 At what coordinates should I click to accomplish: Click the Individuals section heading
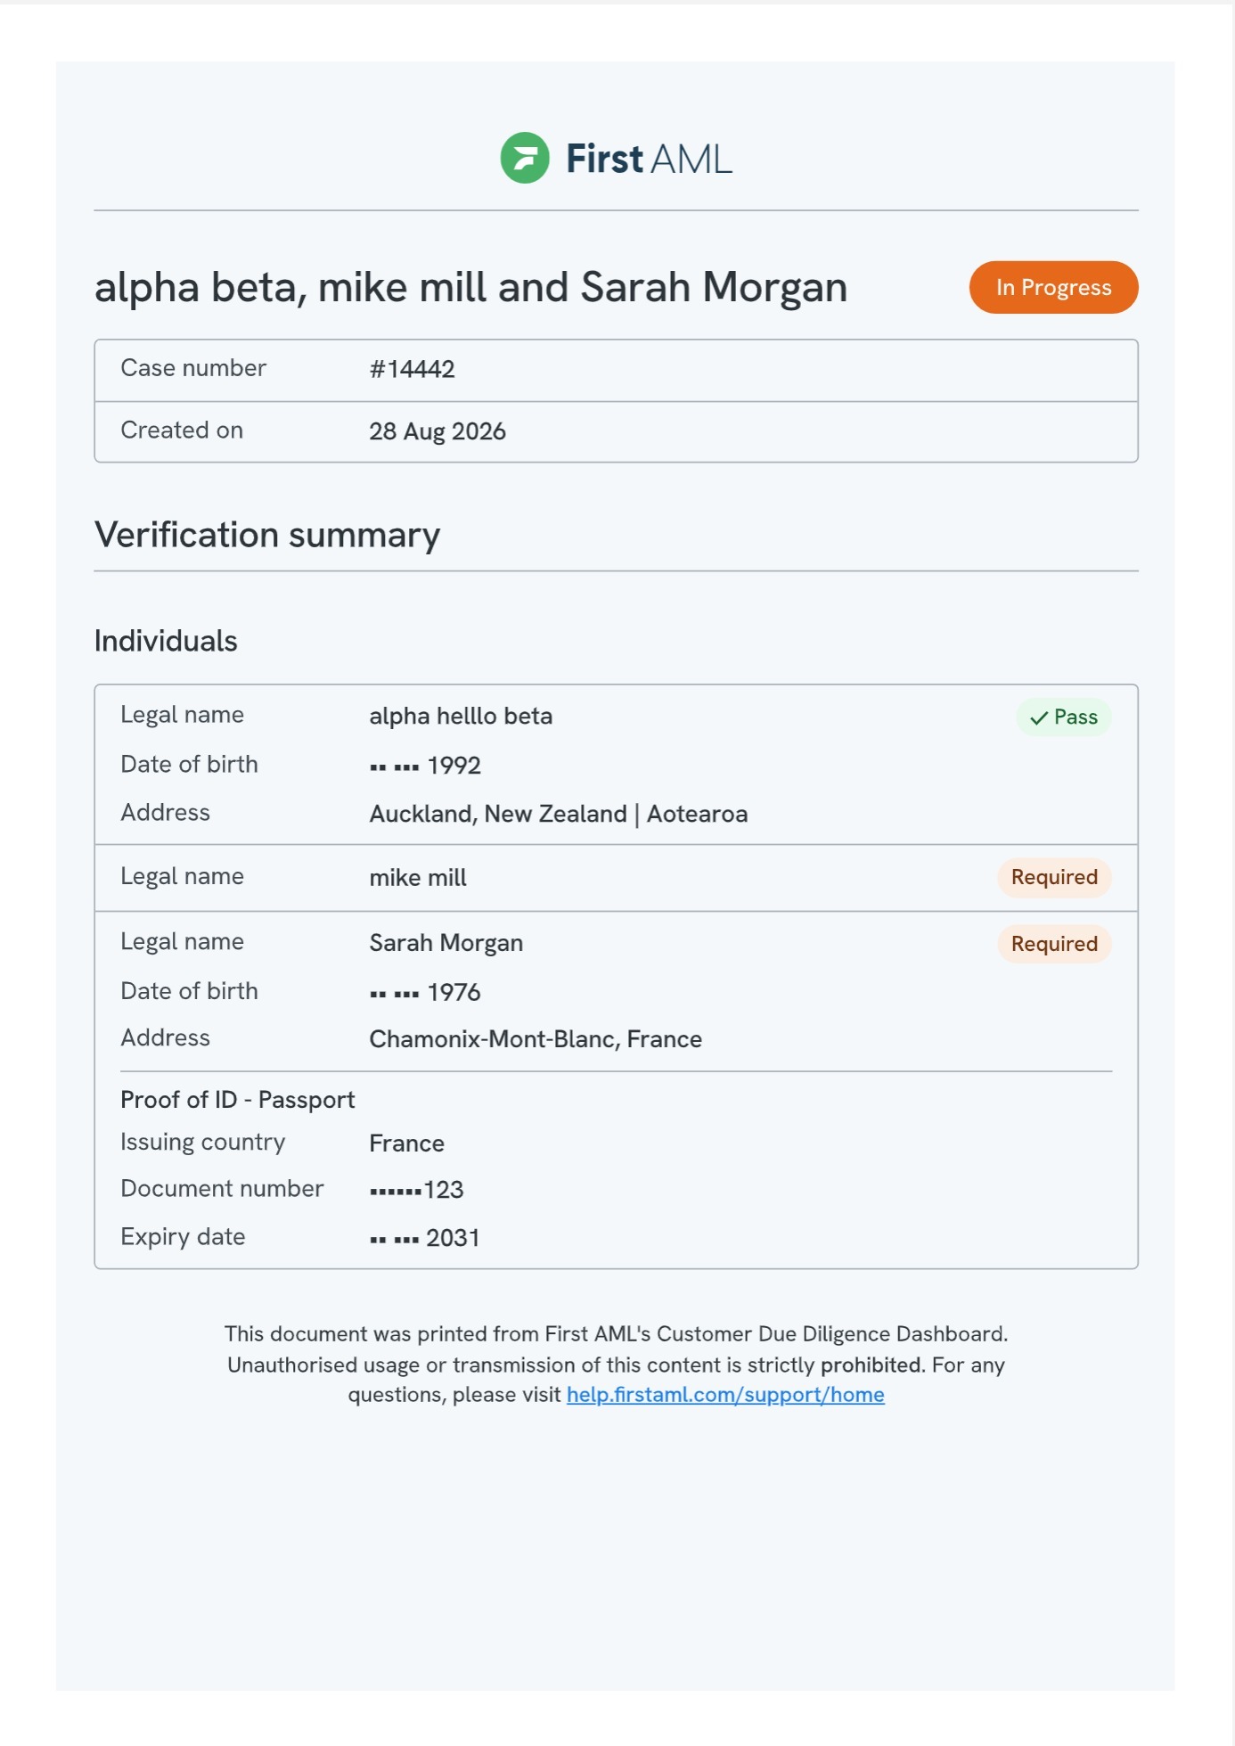166,641
